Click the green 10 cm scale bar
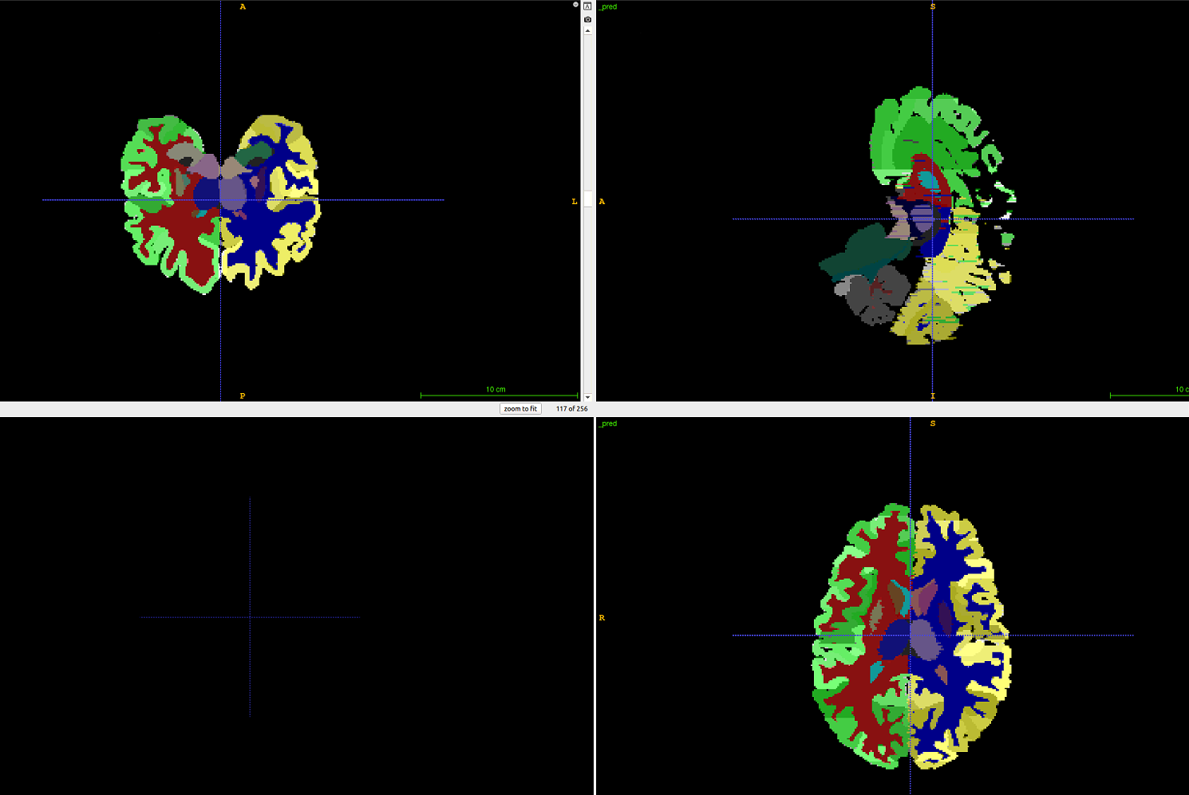This screenshot has width=1189, height=795. 498,392
